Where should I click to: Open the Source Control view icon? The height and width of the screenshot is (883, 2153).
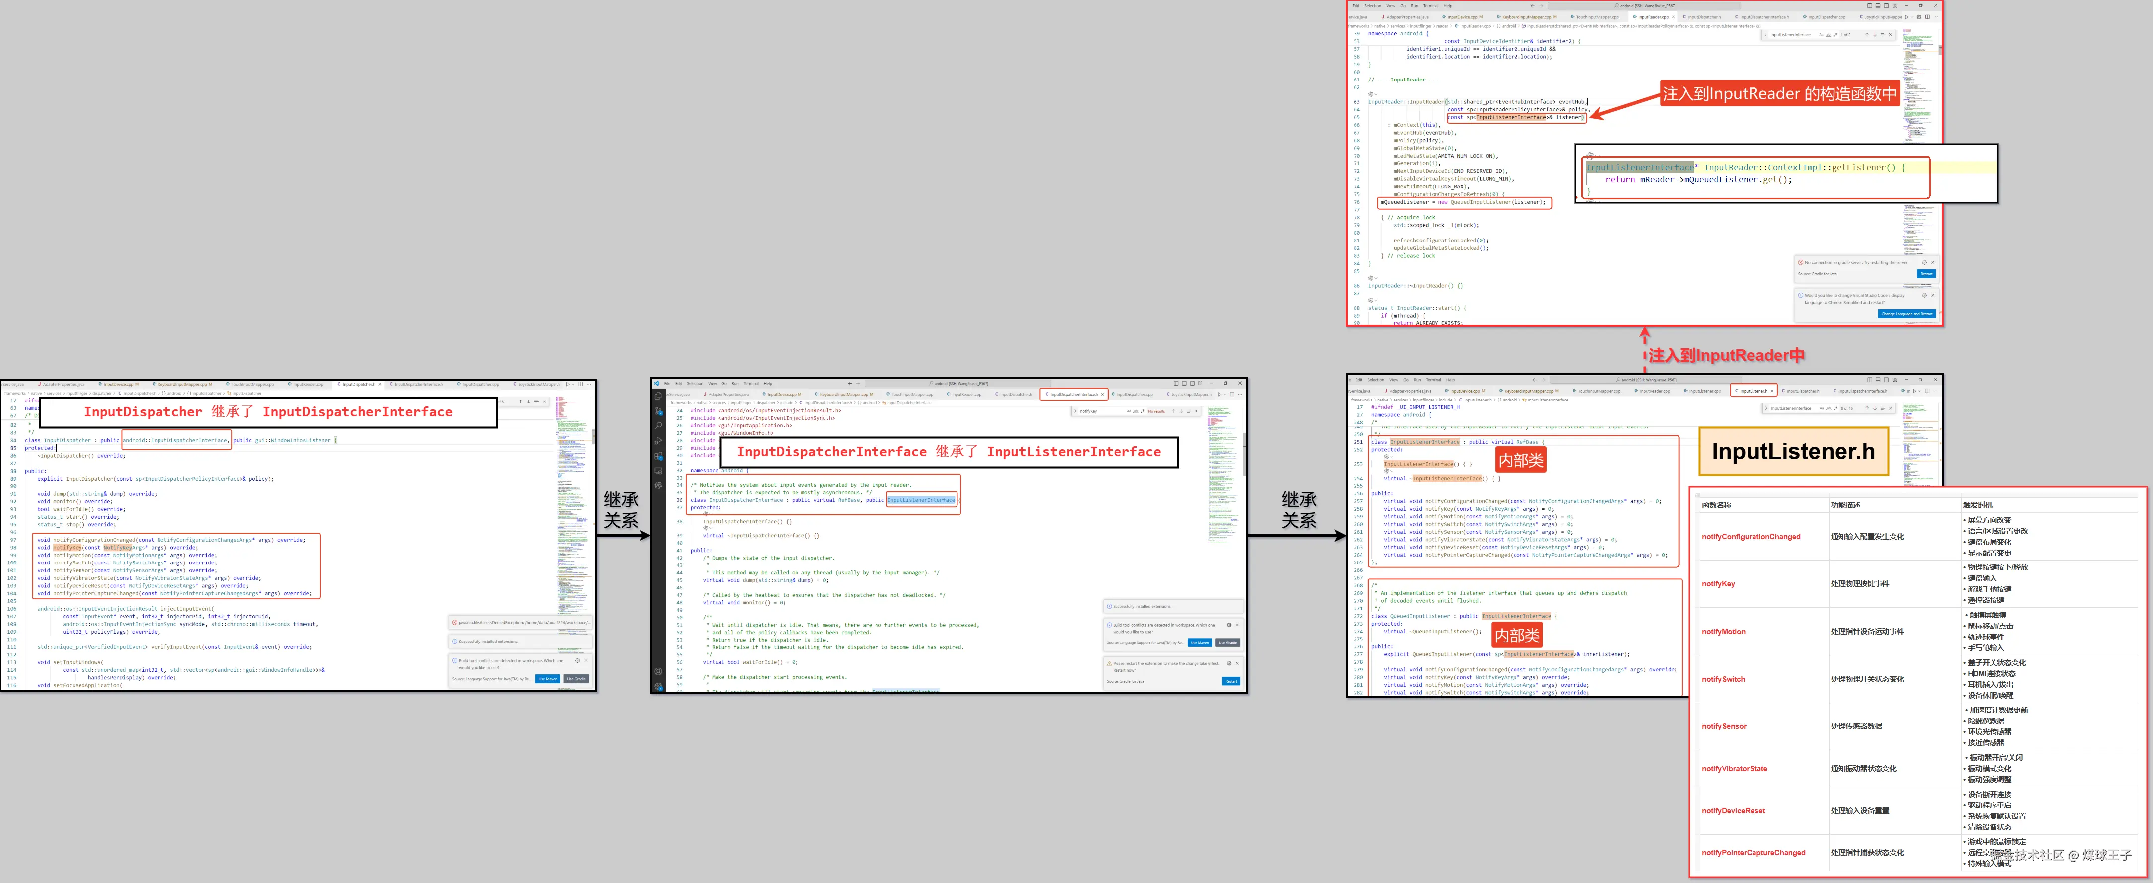pyautogui.click(x=658, y=410)
